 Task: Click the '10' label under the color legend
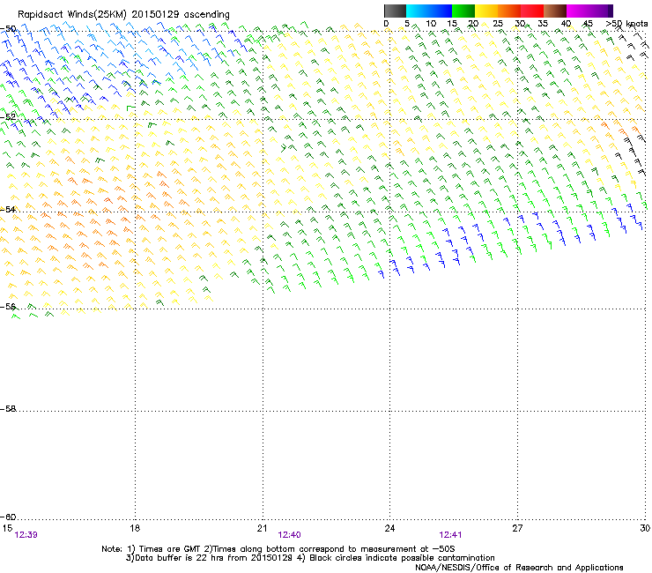(431, 24)
